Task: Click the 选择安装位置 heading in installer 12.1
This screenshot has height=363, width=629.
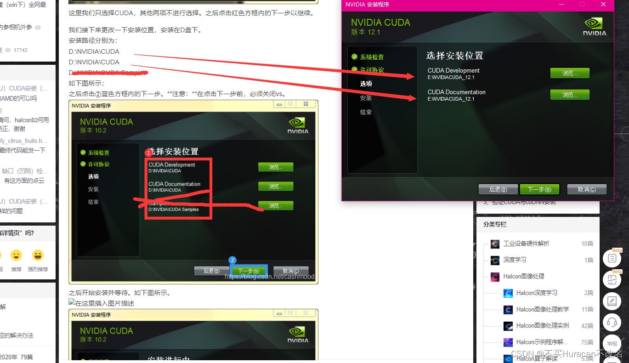Action: point(455,56)
